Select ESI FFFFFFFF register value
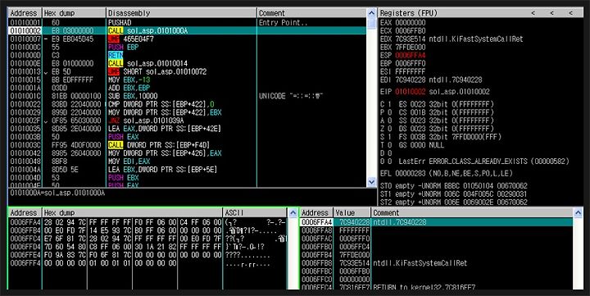The image size is (590, 296). 403,71
